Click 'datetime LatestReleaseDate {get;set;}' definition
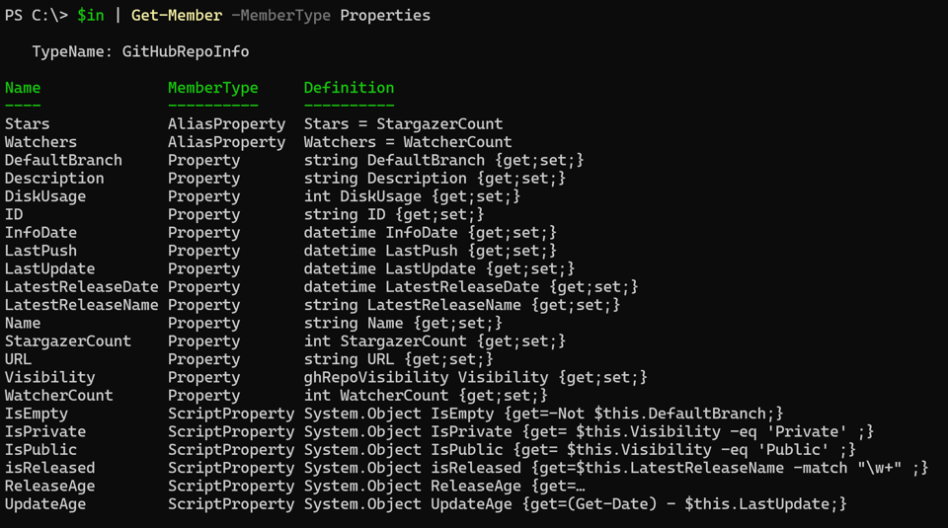This screenshot has width=948, height=528. coord(471,287)
